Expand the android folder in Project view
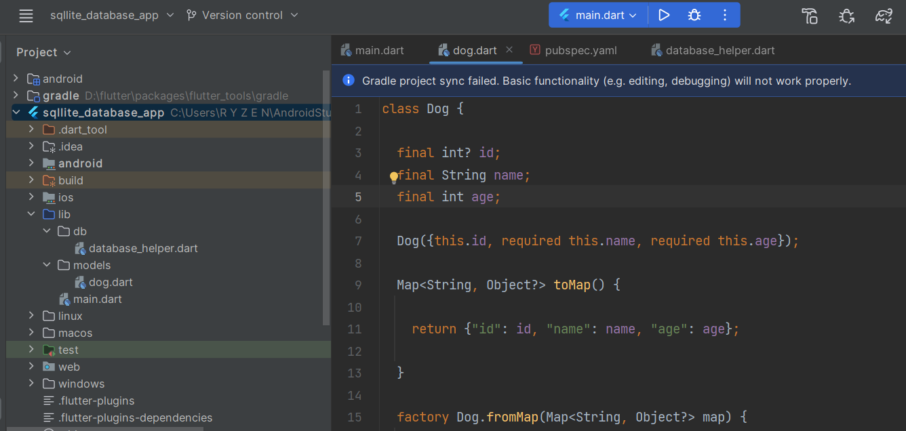Screen dimensions: 906x431 tap(31, 163)
